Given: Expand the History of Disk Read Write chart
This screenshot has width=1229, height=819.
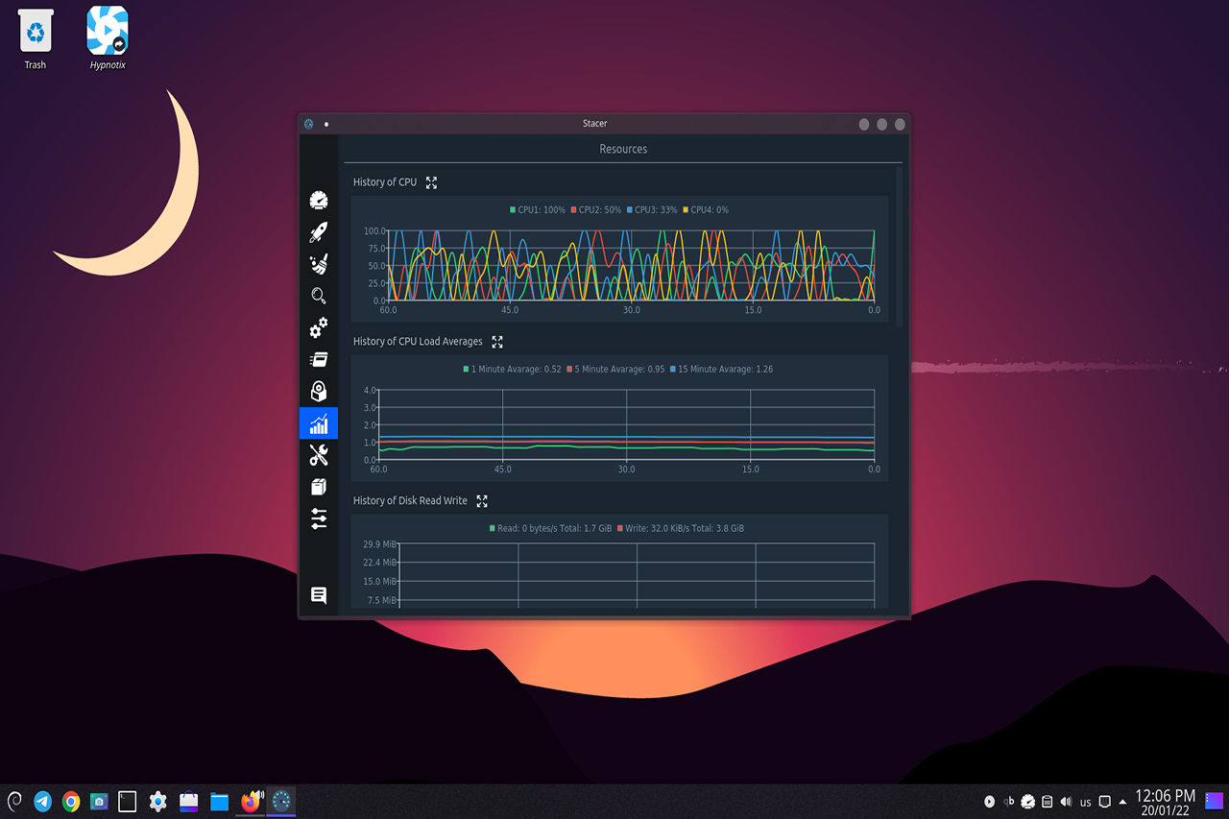Looking at the screenshot, I should [481, 500].
